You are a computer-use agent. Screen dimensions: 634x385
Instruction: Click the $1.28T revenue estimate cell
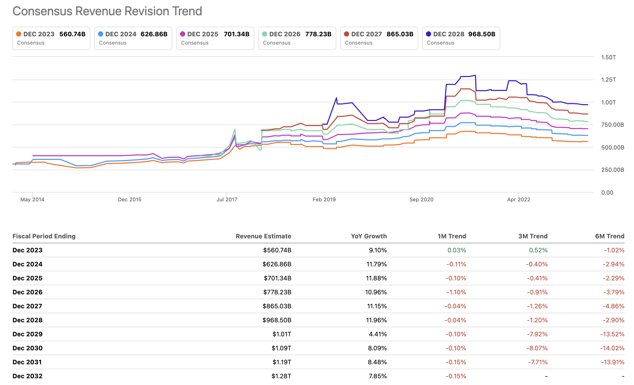[281, 376]
